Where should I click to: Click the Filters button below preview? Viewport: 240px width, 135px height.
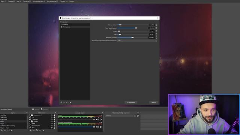tap(44, 109)
